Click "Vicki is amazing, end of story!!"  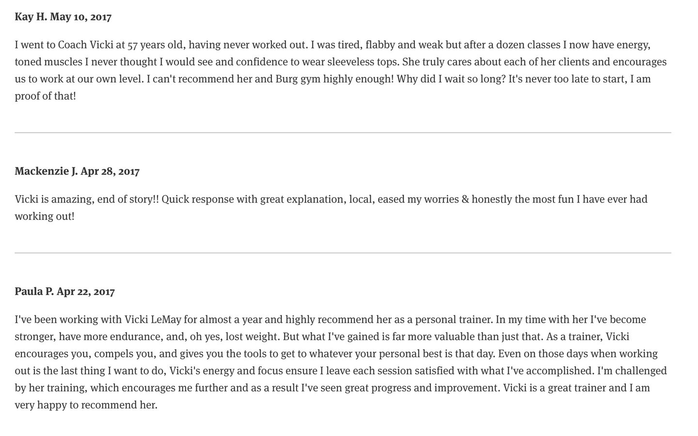[86, 200]
